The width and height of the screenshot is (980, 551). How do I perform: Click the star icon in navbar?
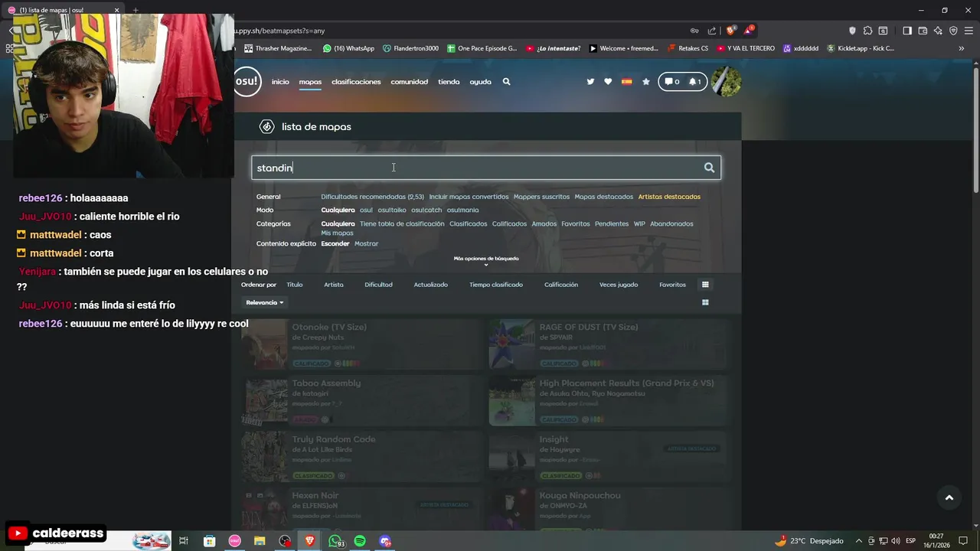pyautogui.click(x=645, y=82)
